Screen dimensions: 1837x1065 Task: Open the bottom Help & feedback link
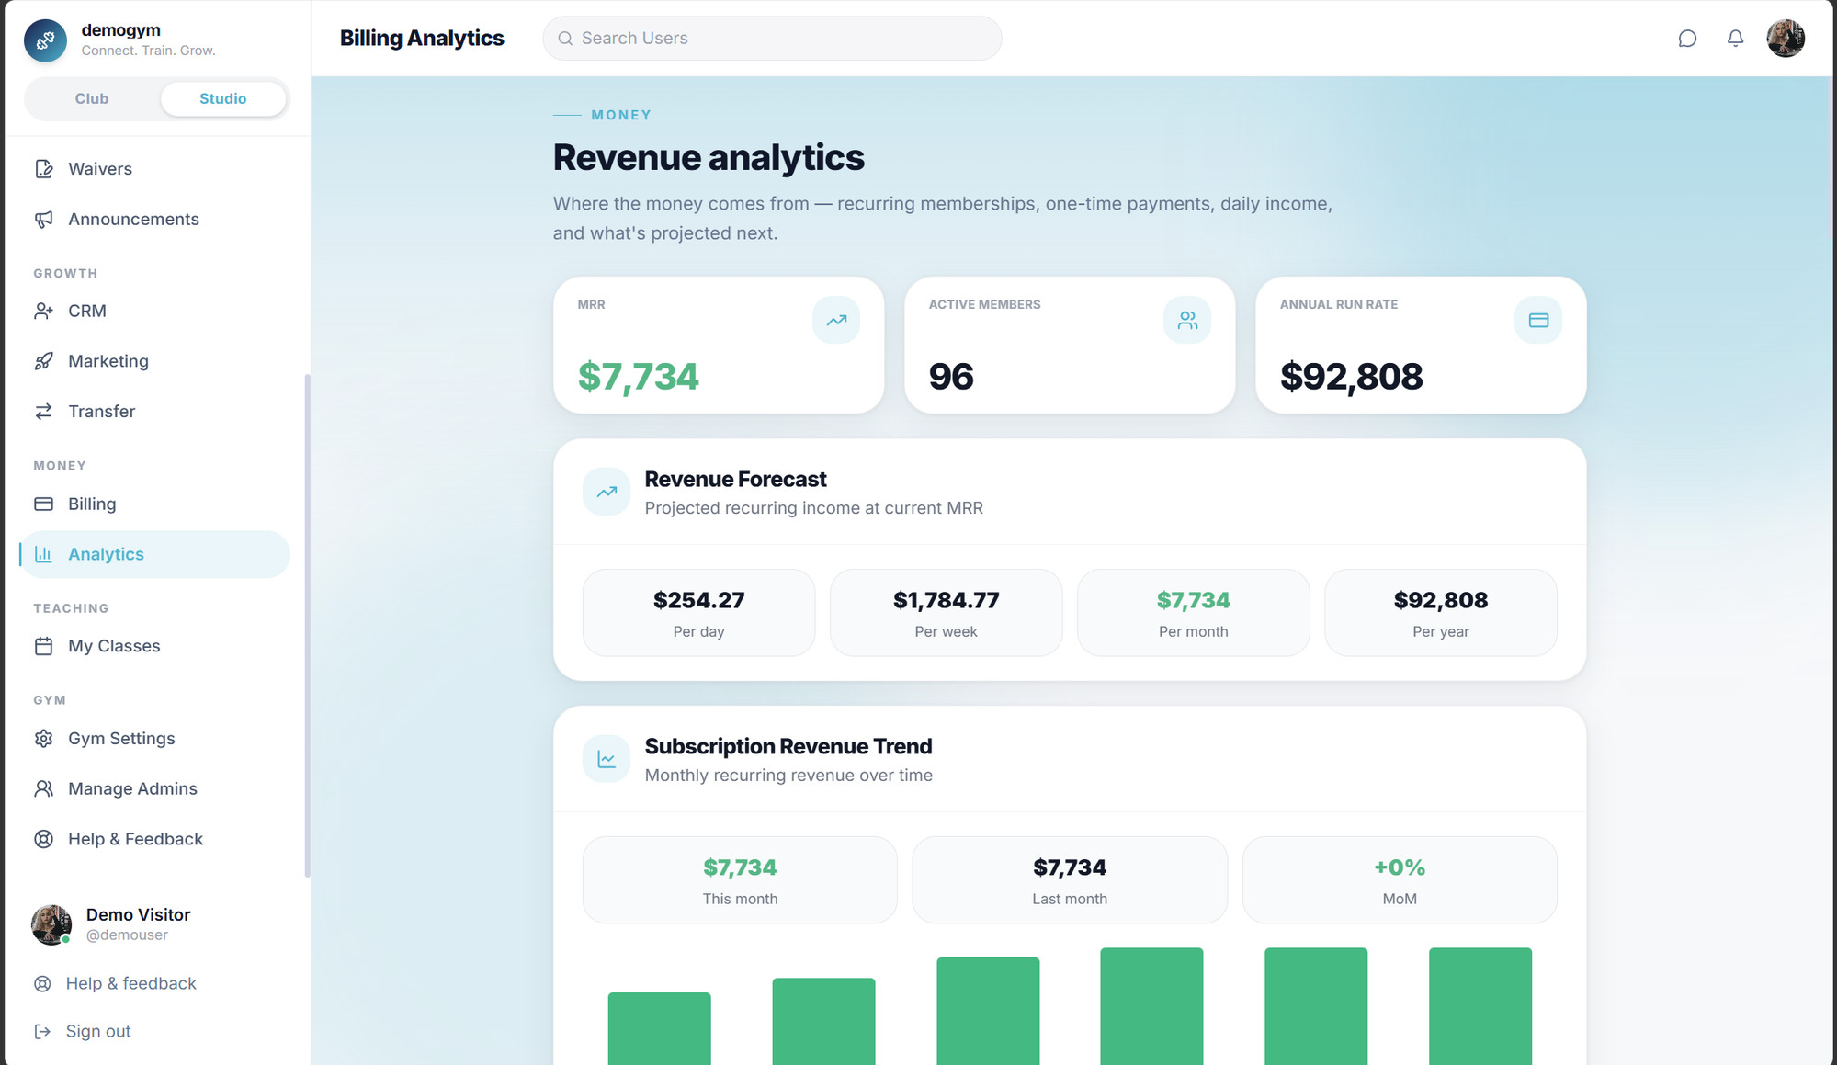pos(130,983)
